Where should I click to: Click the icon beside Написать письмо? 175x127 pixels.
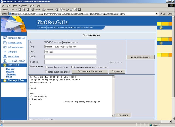click(5, 38)
